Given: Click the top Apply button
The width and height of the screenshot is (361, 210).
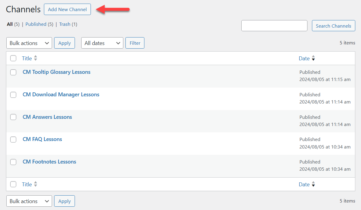Looking at the screenshot, I should 64,43.
